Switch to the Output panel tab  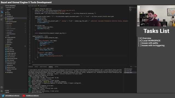[x=36, y=67]
